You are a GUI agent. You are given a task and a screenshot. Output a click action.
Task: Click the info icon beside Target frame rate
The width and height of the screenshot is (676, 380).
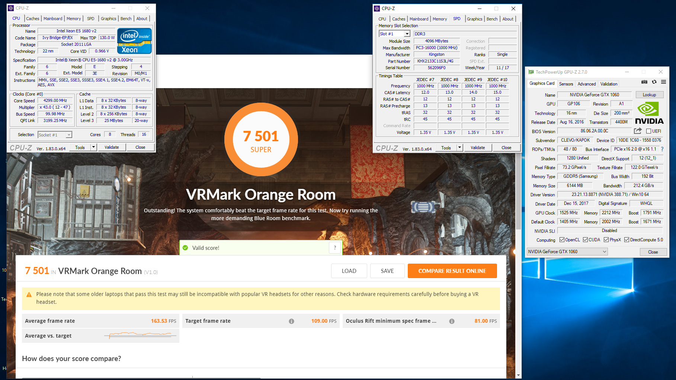(x=291, y=321)
